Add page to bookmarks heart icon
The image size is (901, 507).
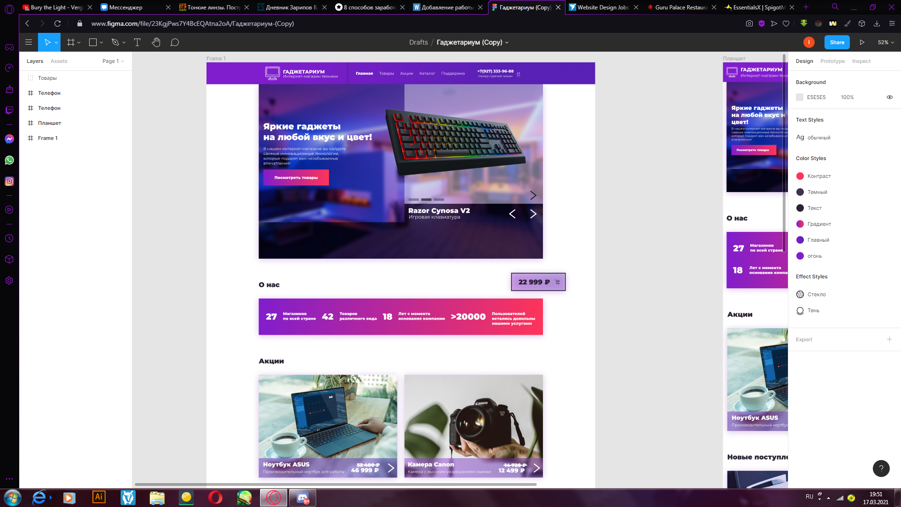786,23
